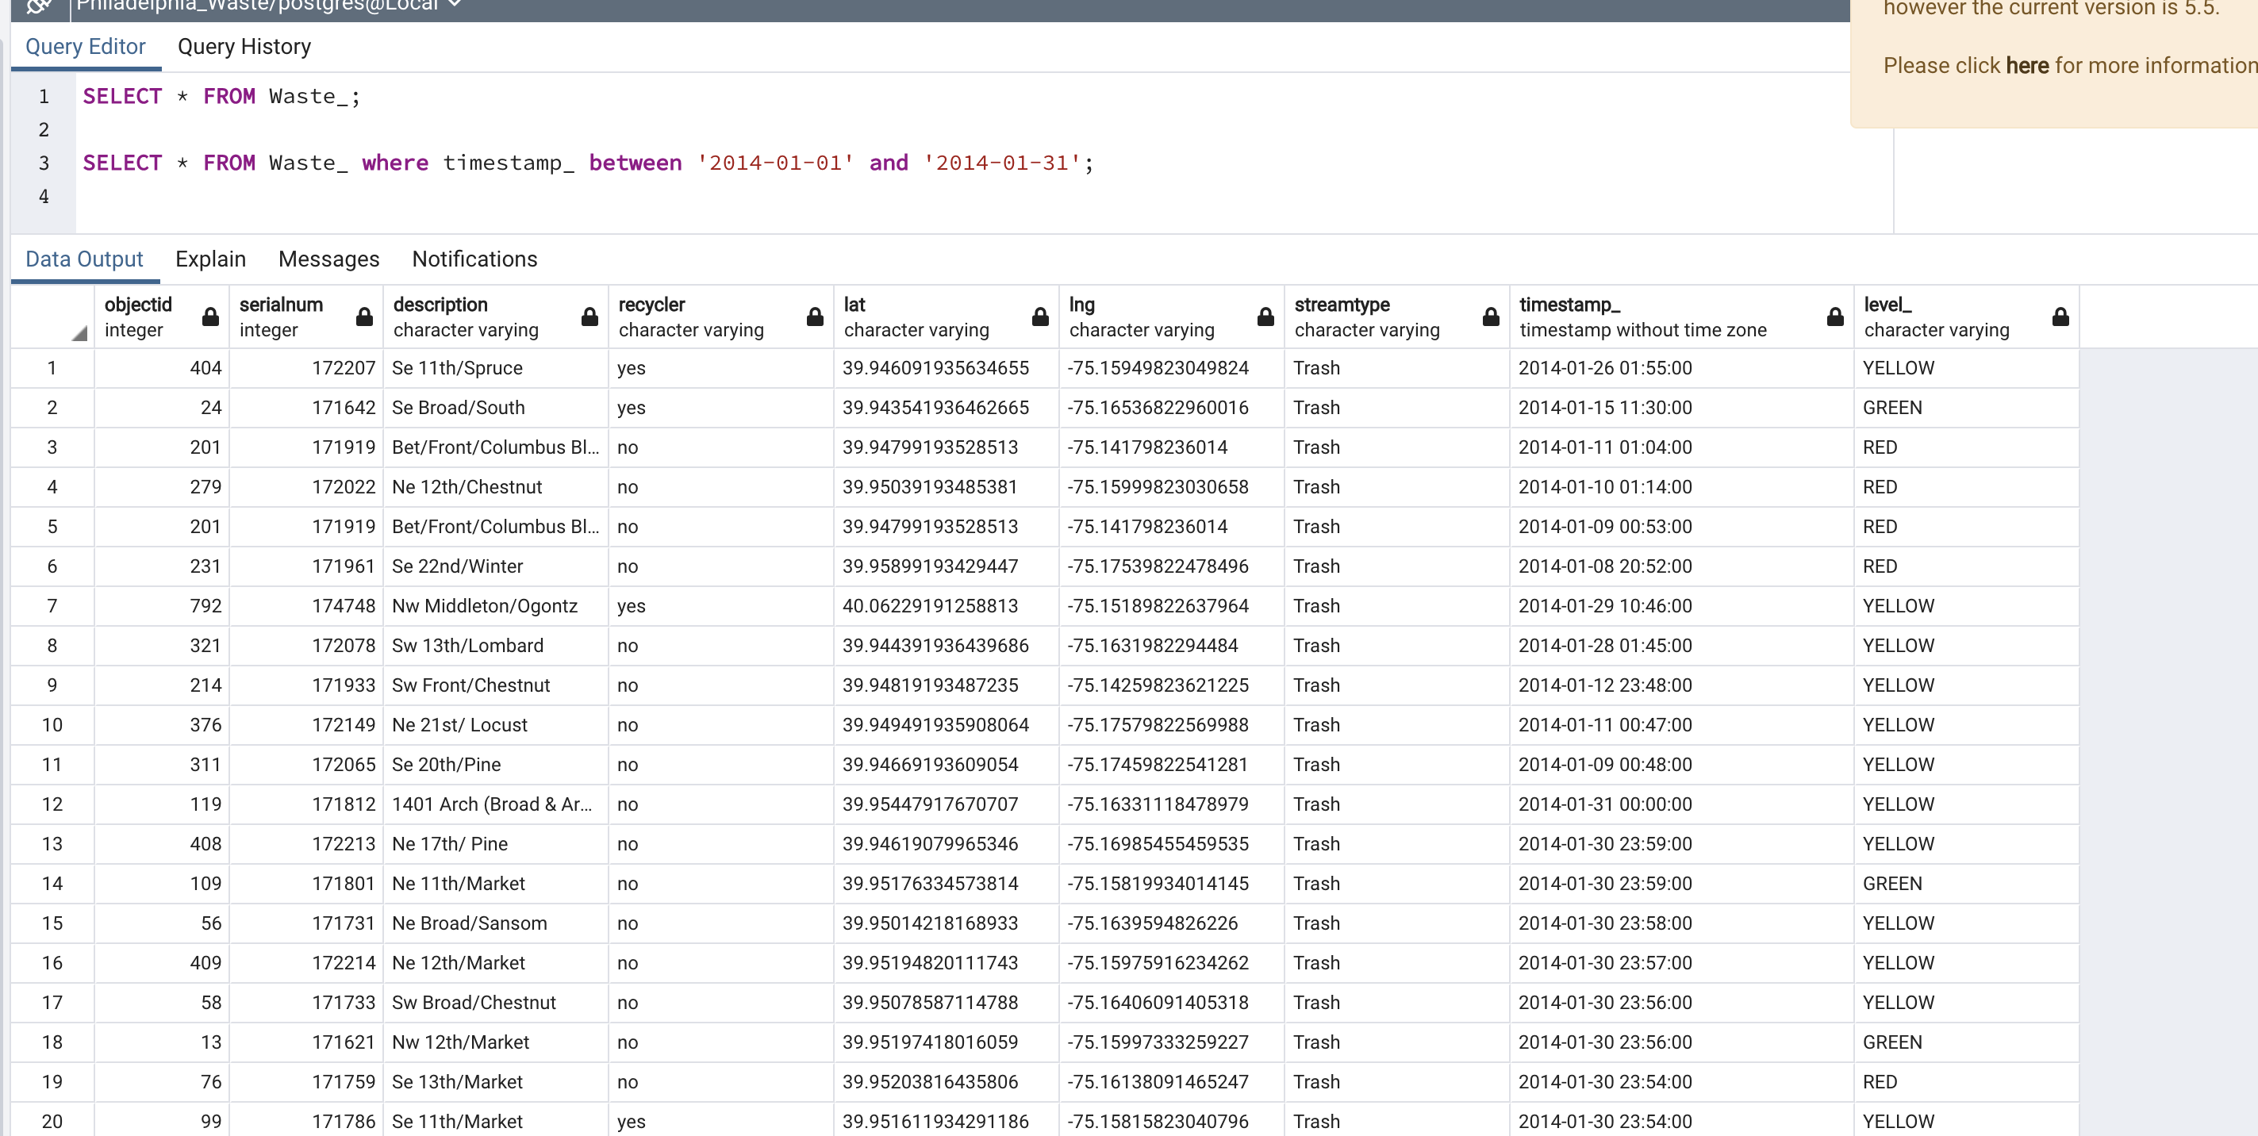The image size is (2258, 1136).
Task: Click the lock icon on timestamp_ column
Action: click(1834, 317)
